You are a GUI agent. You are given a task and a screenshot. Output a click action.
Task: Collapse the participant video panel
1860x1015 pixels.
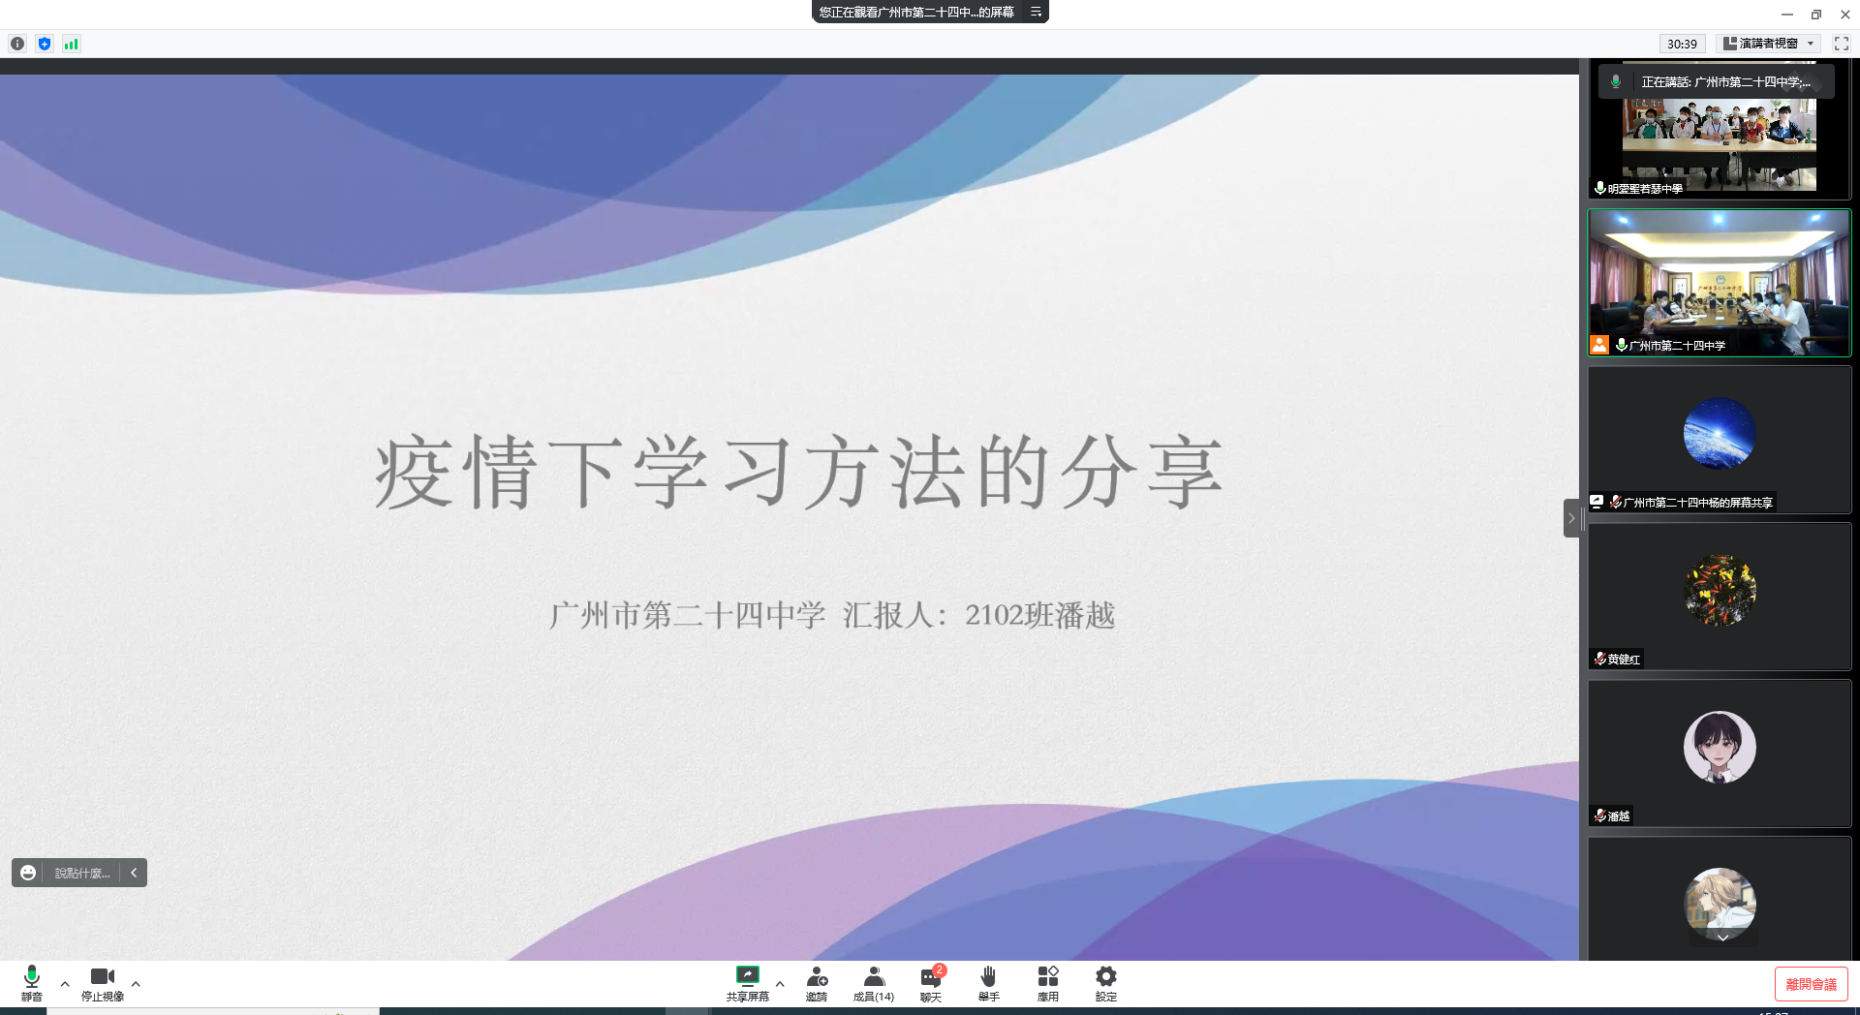coord(1571,518)
